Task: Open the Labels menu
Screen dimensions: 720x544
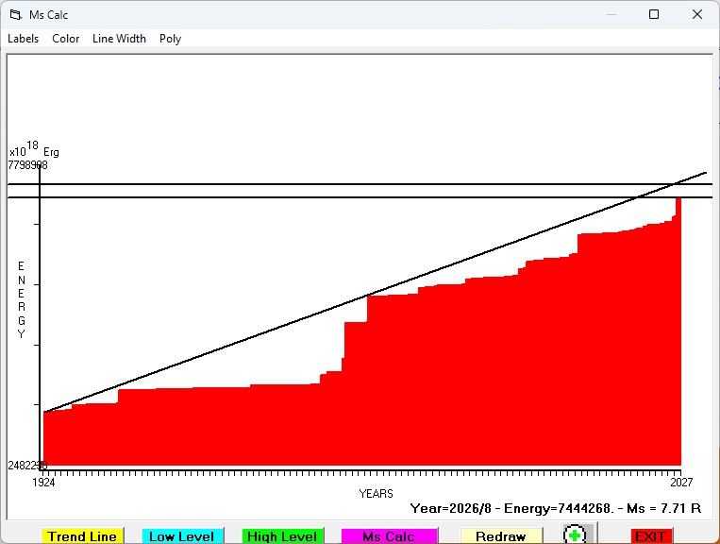Action: click(x=23, y=39)
